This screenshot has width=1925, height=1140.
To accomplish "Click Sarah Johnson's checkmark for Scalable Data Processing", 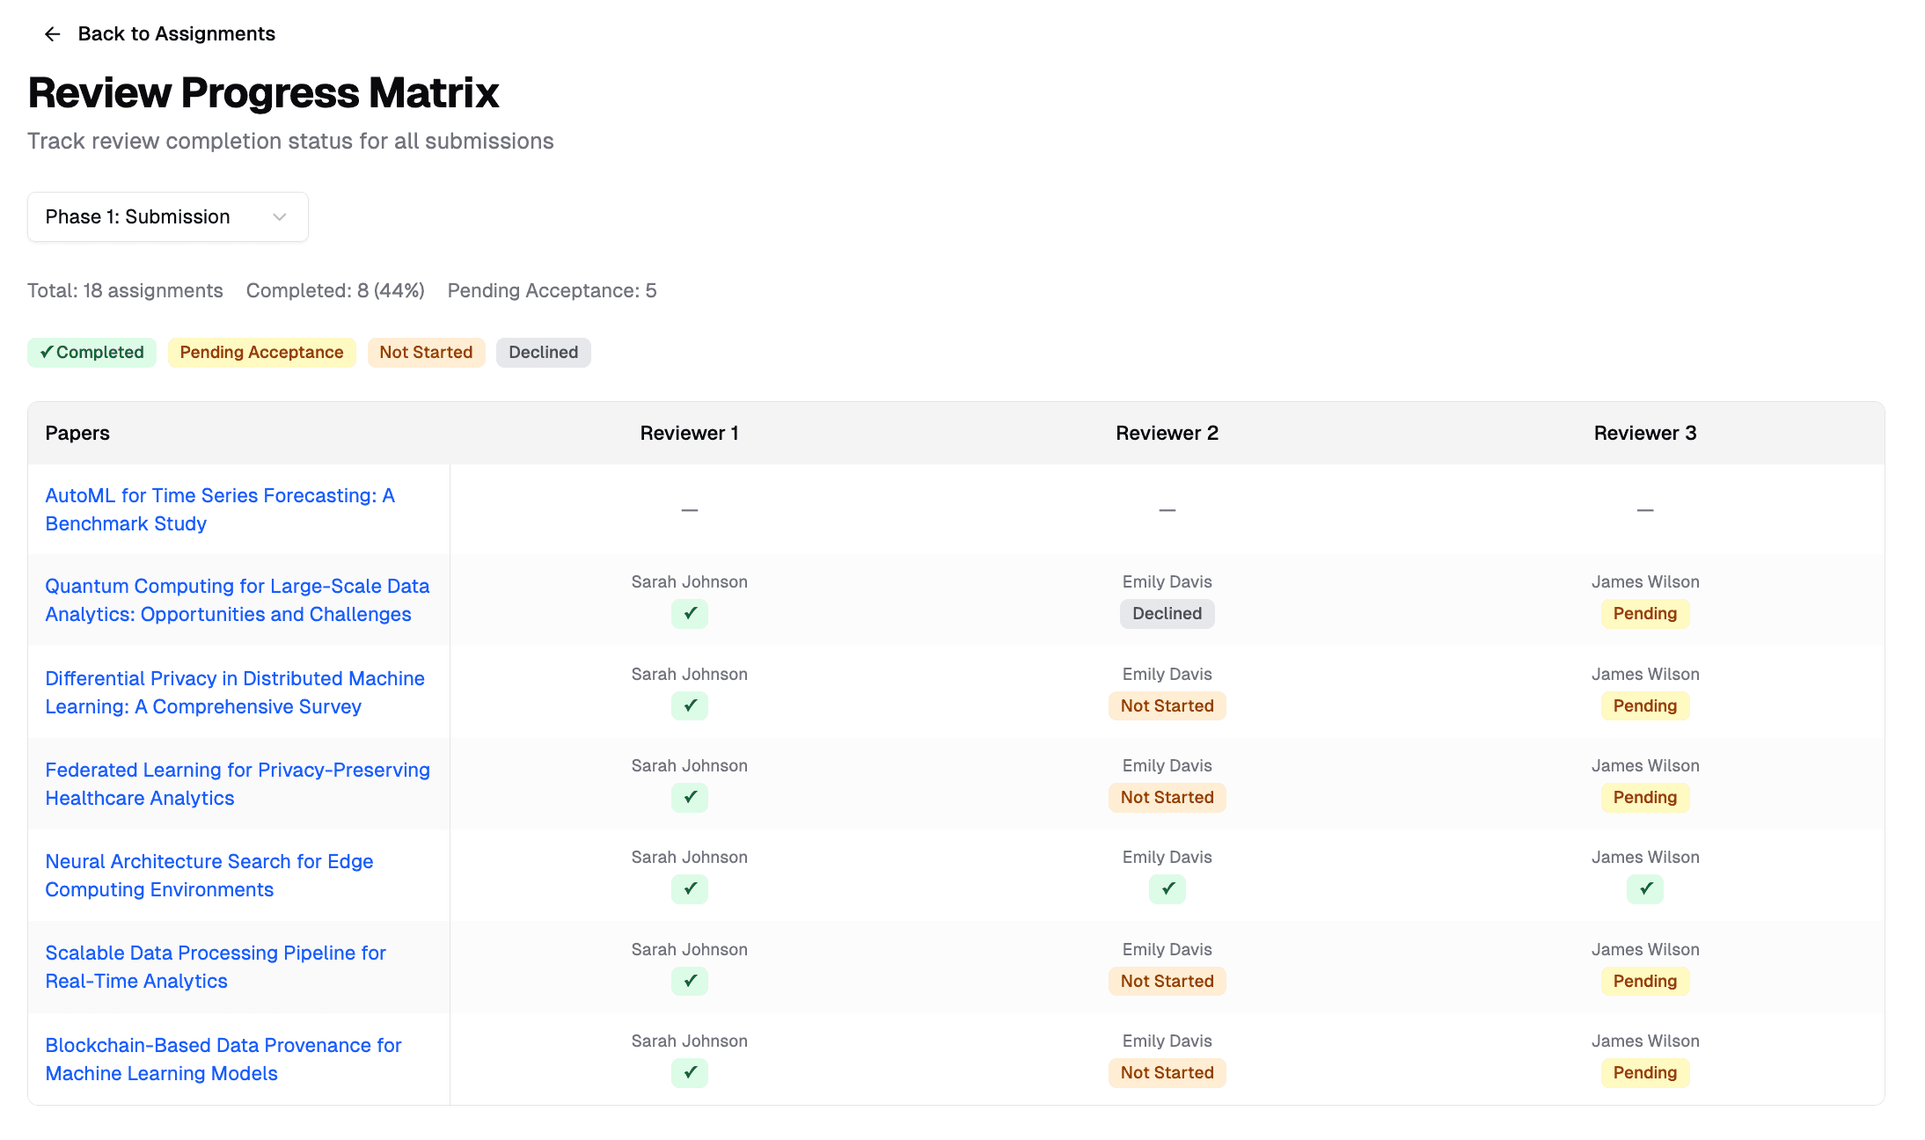I will tap(689, 981).
